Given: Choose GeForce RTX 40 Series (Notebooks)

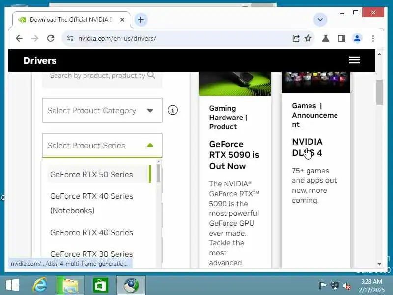Looking at the screenshot, I should pos(99,203).
